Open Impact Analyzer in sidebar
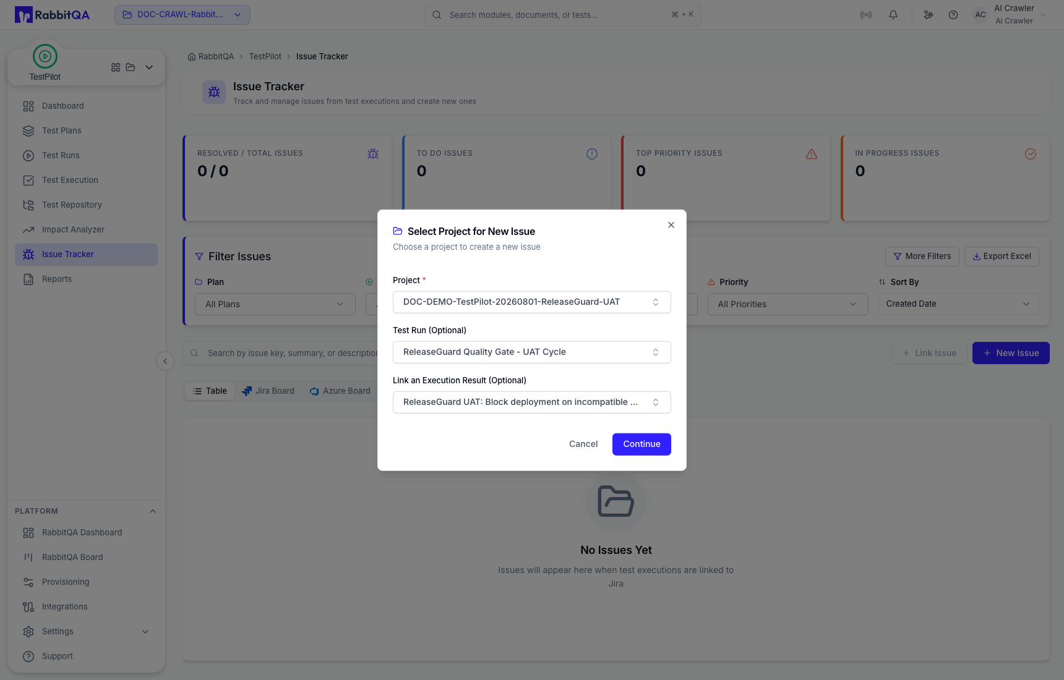Viewport: 1064px width, 680px height. click(86, 230)
